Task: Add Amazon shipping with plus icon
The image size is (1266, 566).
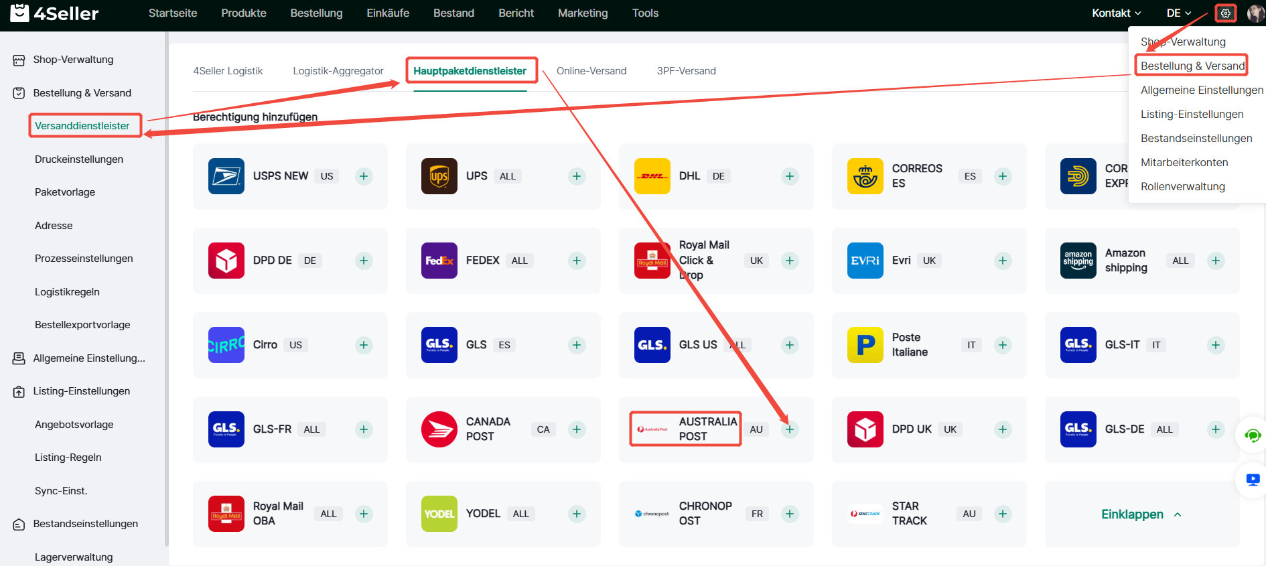Action: click(1216, 261)
